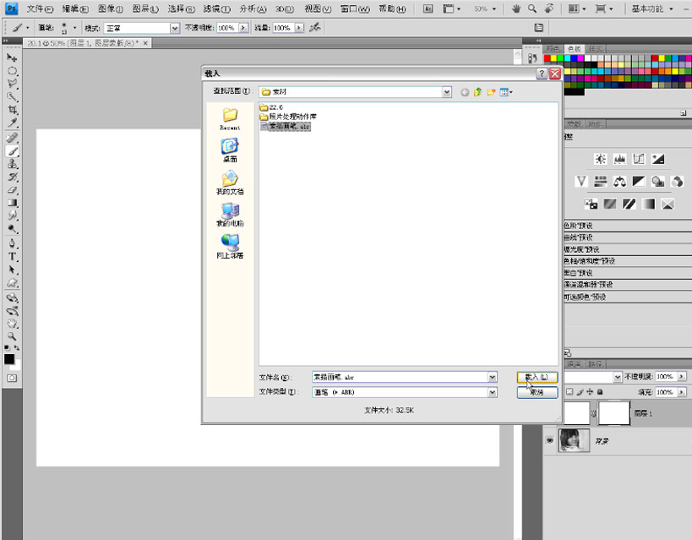Select the Elliptical Marquee tool
The image size is (692, 540).
click(12, 71)
